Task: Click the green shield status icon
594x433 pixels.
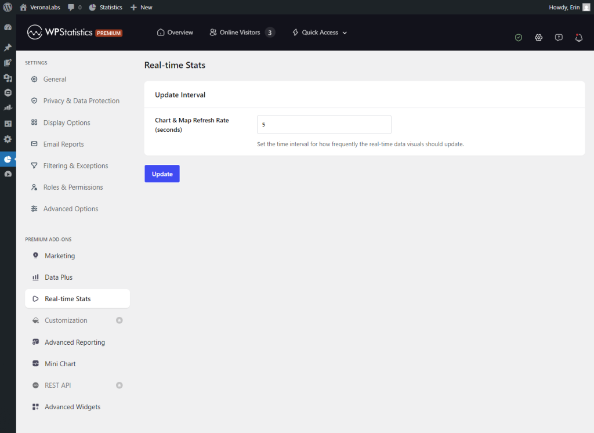Action: [x=518, y=37]
